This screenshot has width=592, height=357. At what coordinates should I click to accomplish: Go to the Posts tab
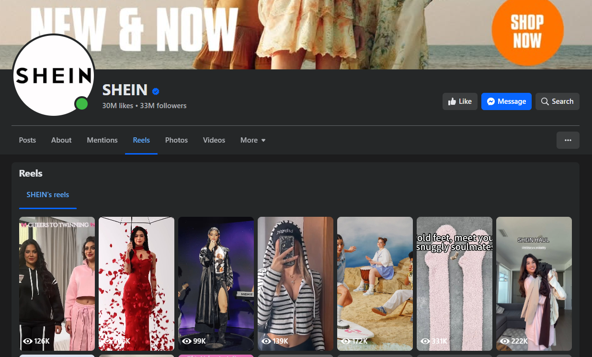pyautogui.click(x=27, y=140)
